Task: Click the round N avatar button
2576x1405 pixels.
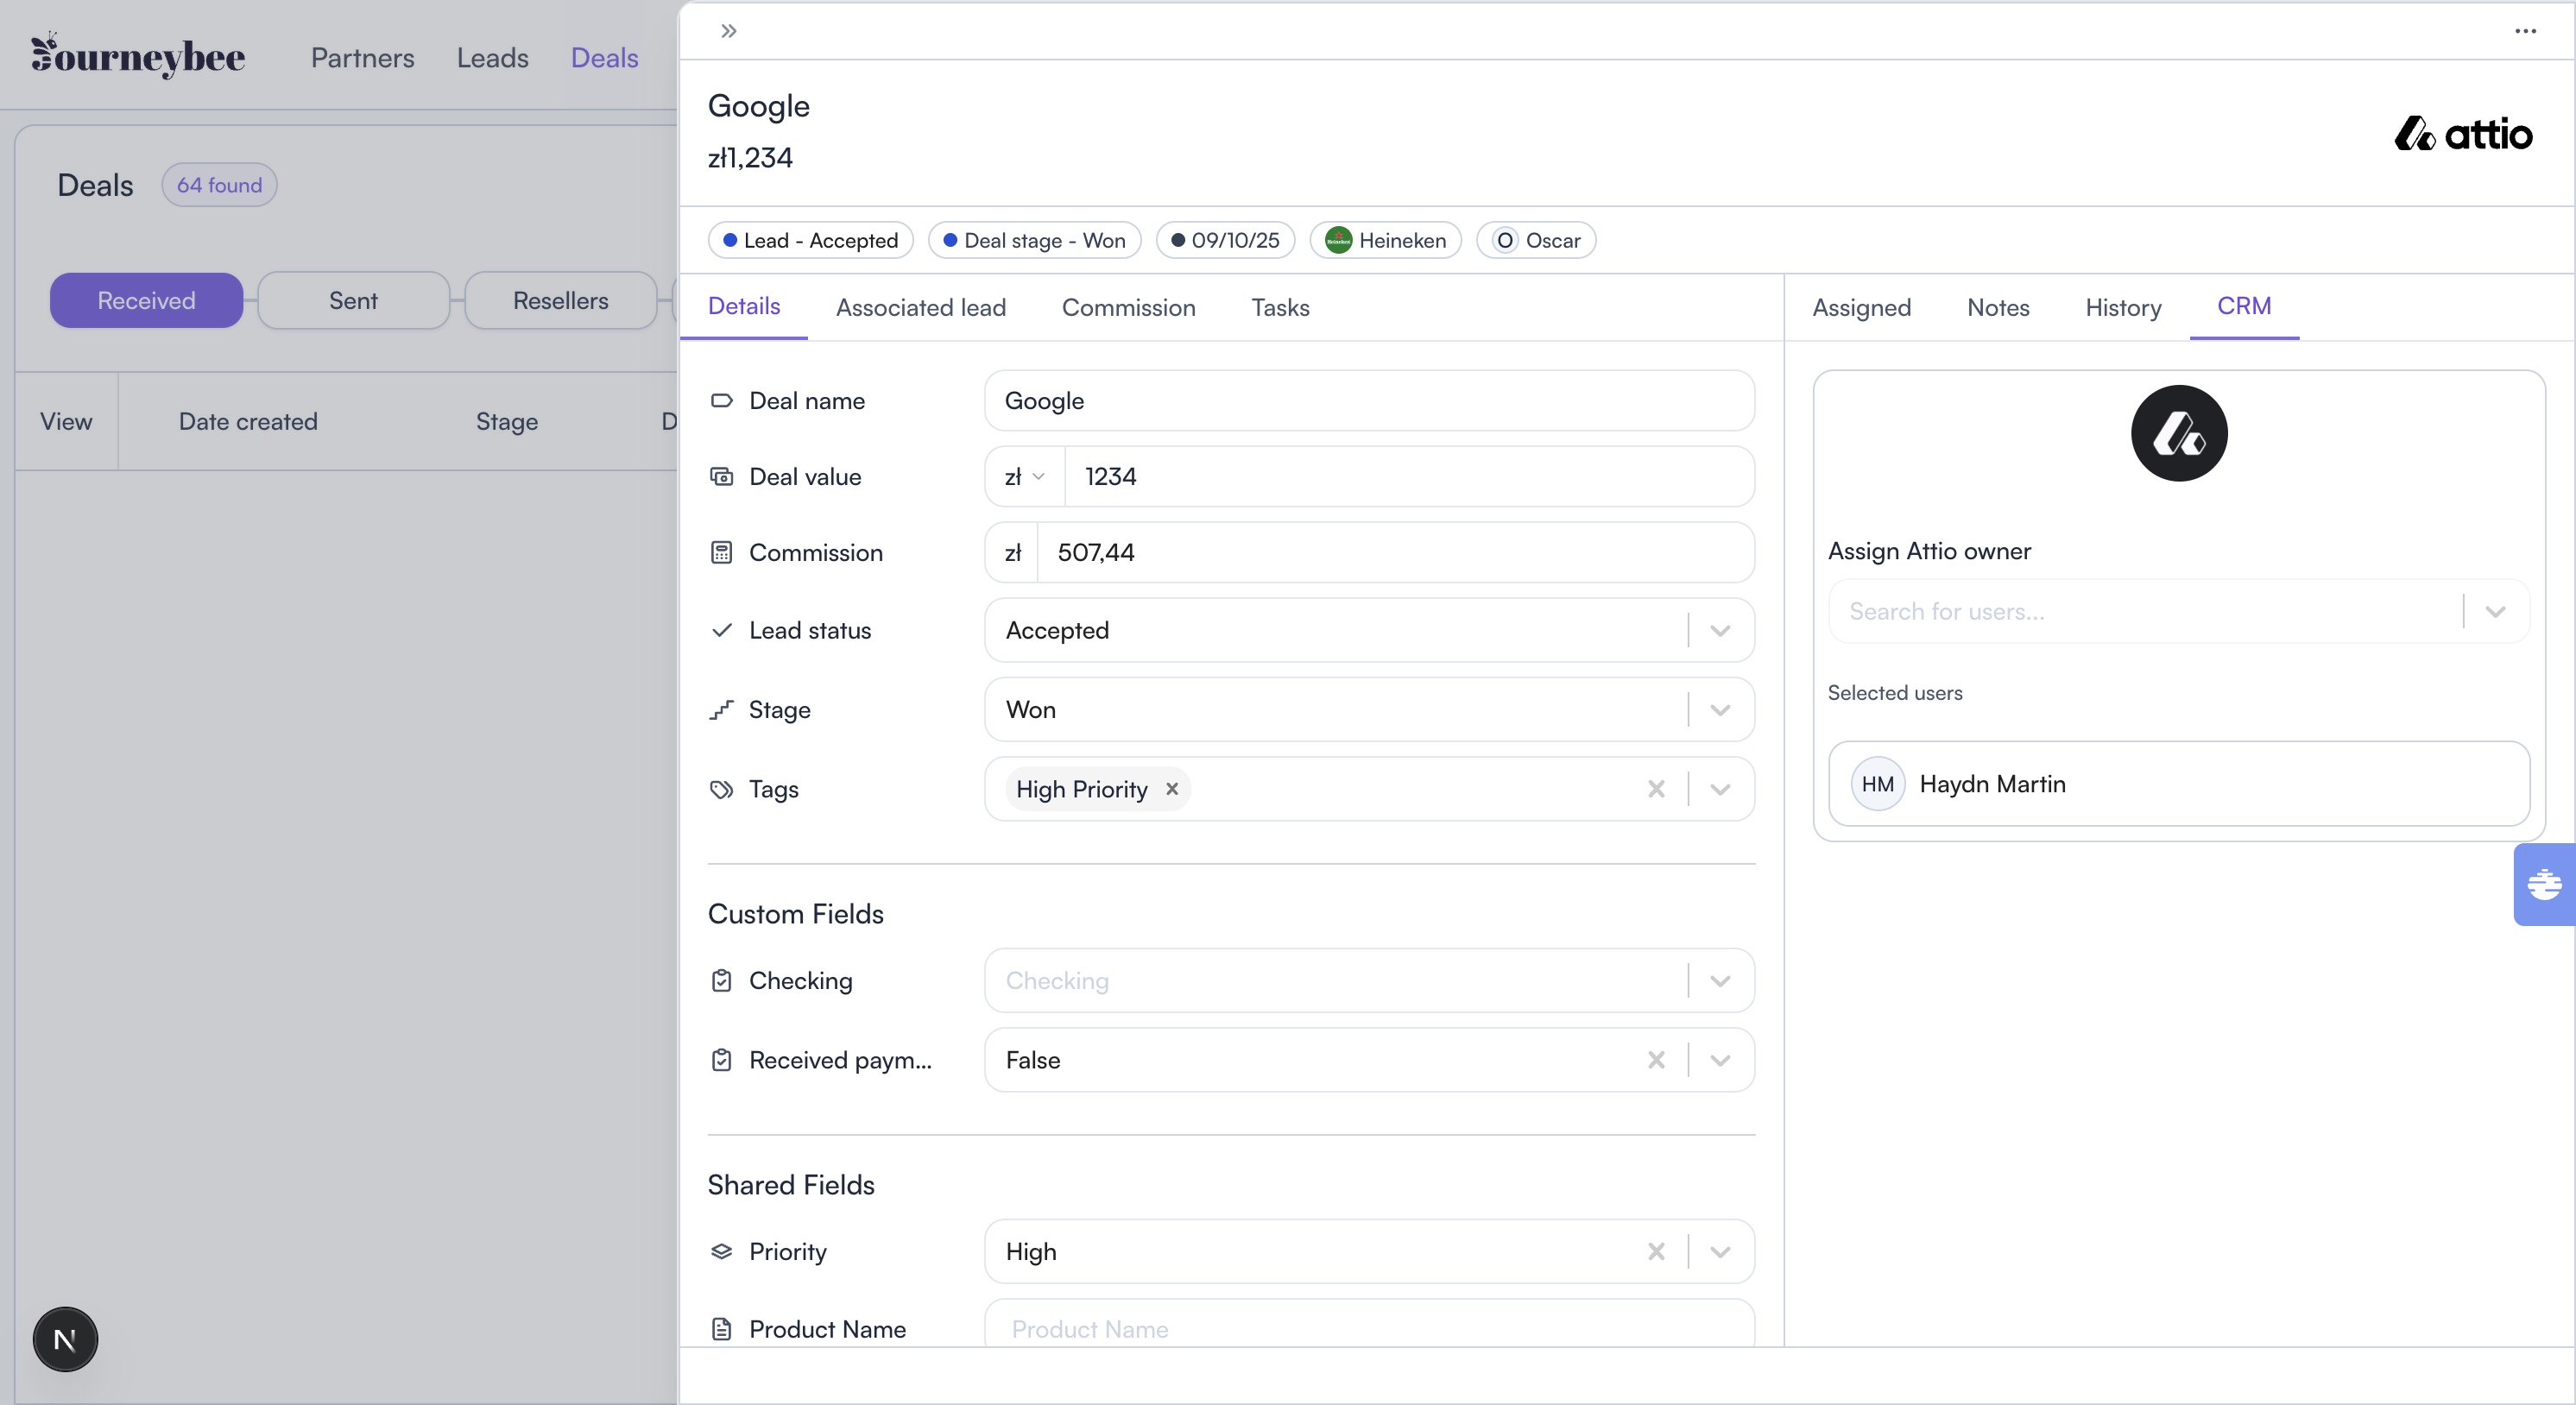Action: tap(65, 1339)
